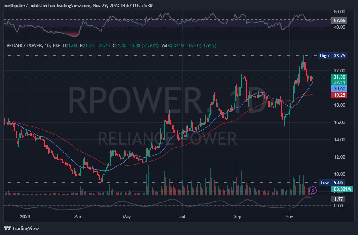
Task: Click the volume label 83.321M on the axis
Action: 342,189
